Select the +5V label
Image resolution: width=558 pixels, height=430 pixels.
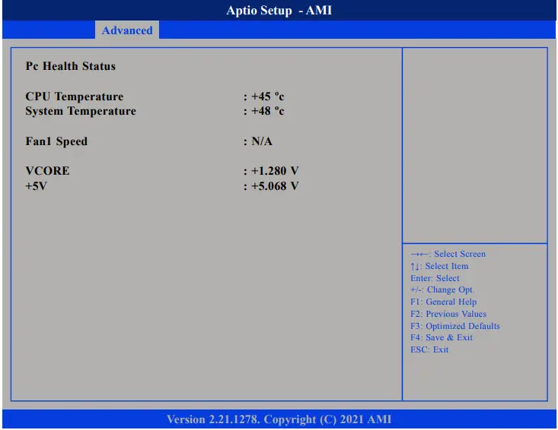point(36,186)
